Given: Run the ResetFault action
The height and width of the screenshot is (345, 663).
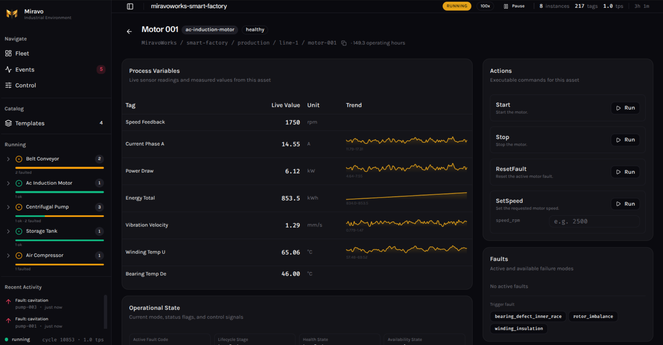Looking at the screenshot, I should point(625,172).
